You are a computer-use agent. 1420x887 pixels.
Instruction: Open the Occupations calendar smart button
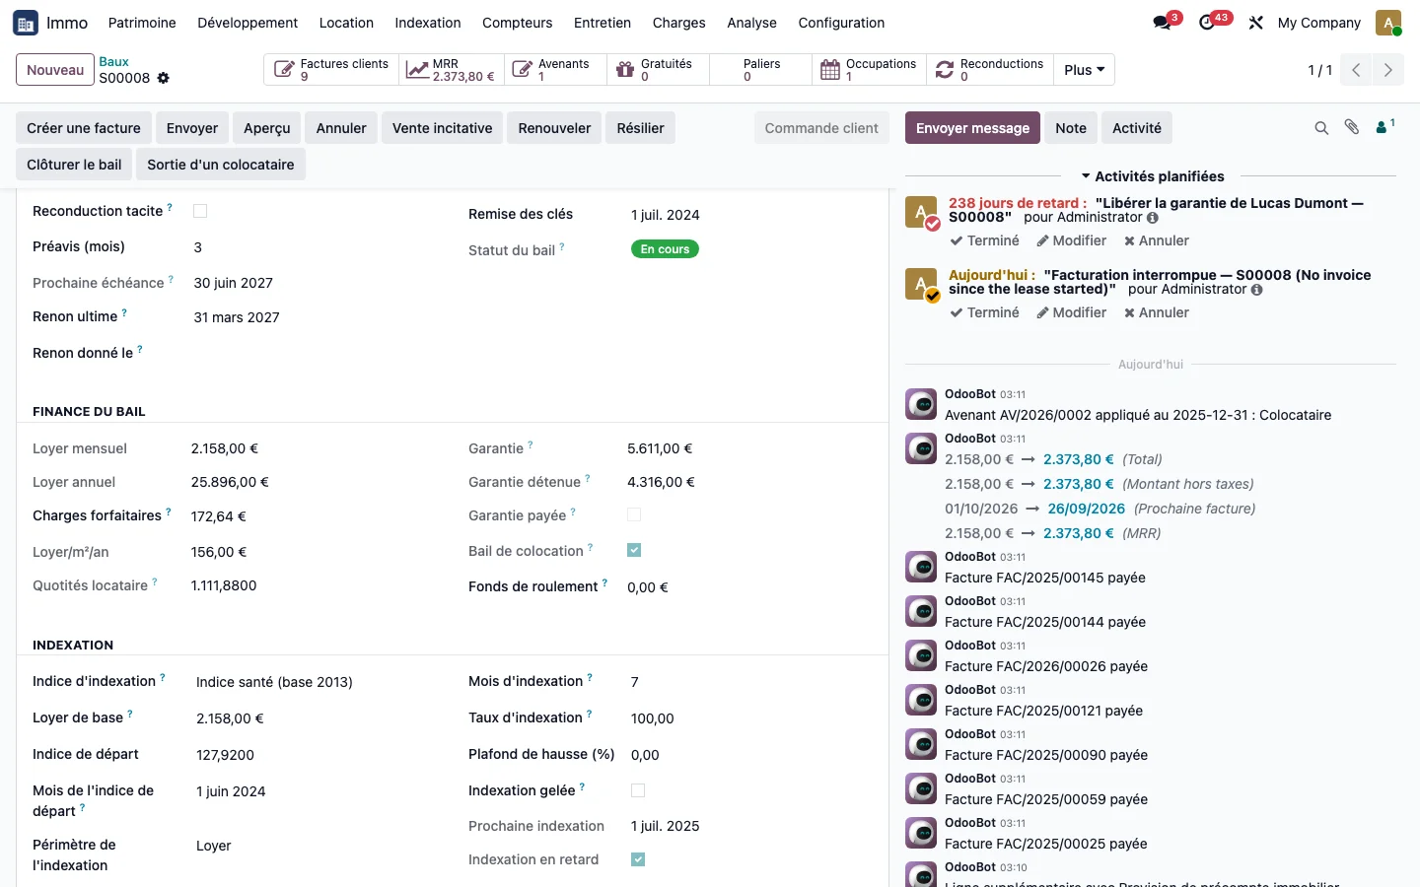point(869,70)
